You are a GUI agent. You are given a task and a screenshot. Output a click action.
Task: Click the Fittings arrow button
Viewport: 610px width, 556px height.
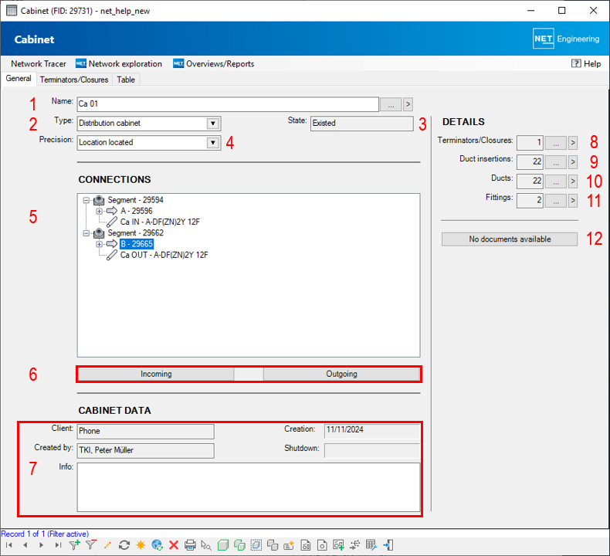573,201
